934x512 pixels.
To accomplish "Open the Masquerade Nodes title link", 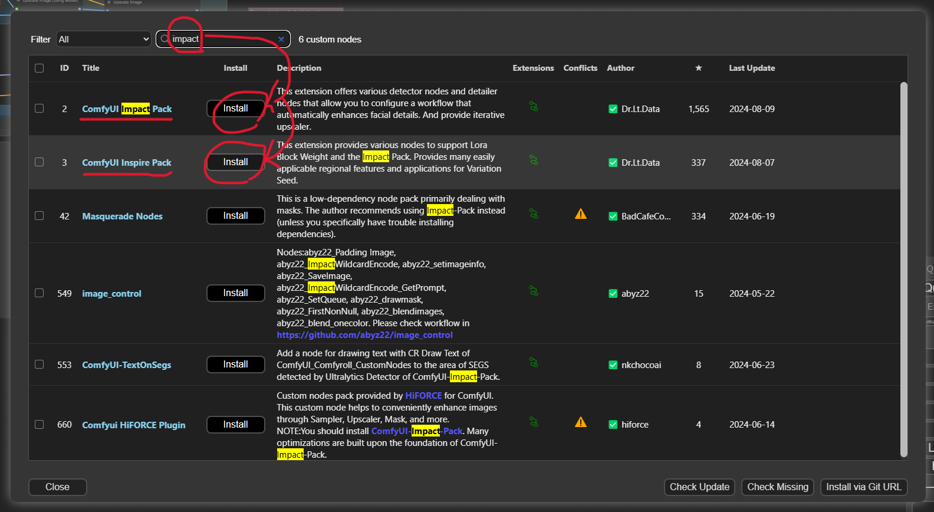I will (122, 216).
